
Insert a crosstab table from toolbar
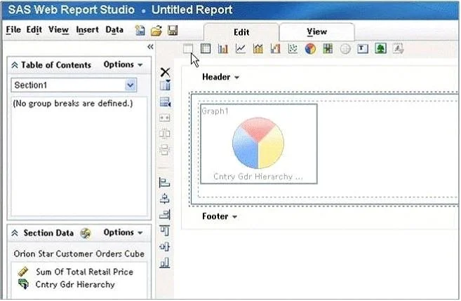(206, 48)
